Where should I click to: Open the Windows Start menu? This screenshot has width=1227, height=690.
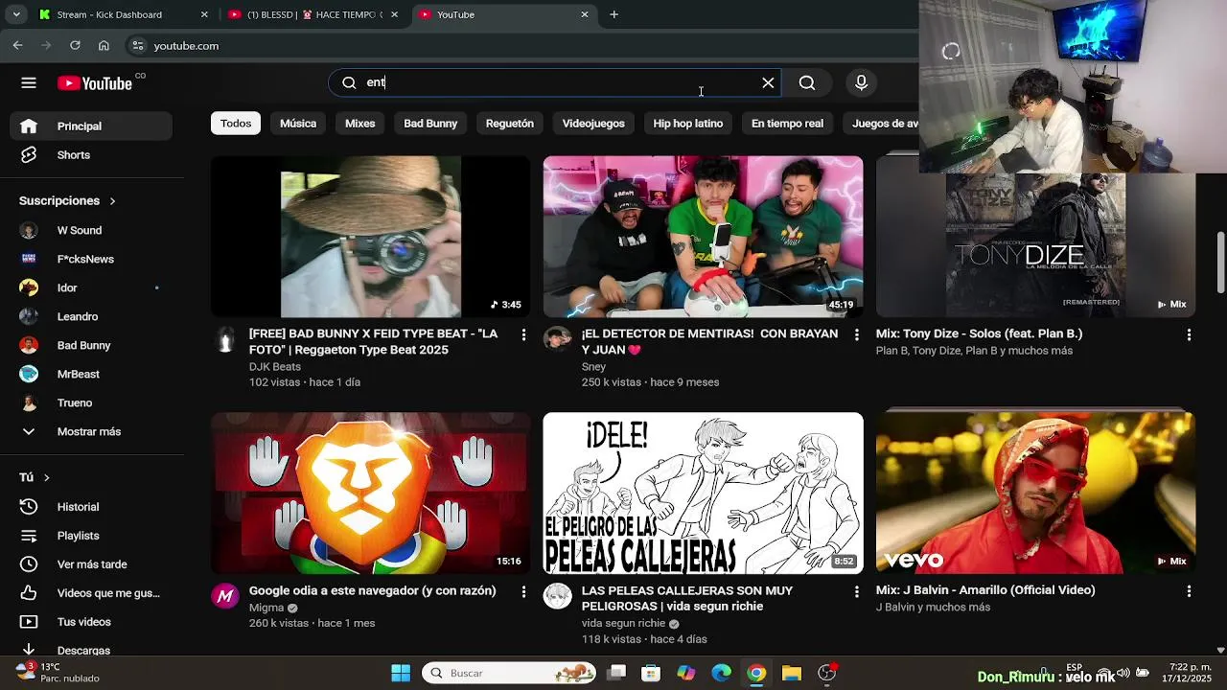point(401,673)
